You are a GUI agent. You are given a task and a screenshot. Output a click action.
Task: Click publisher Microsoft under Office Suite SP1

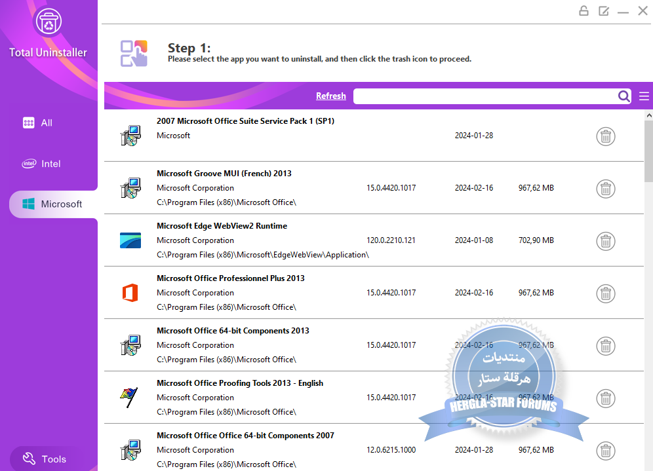[173, 136]
